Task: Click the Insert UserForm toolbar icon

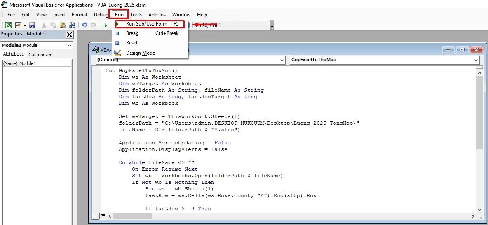Action: pyautogui.click(x=18, y=25)
